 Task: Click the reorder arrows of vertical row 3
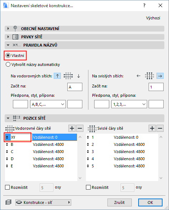88,152
